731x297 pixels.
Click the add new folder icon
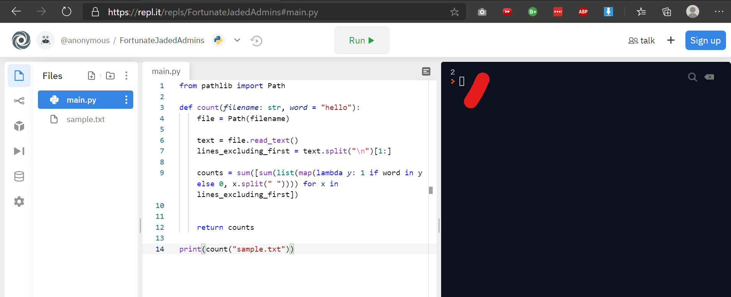[x=110, y=76]
